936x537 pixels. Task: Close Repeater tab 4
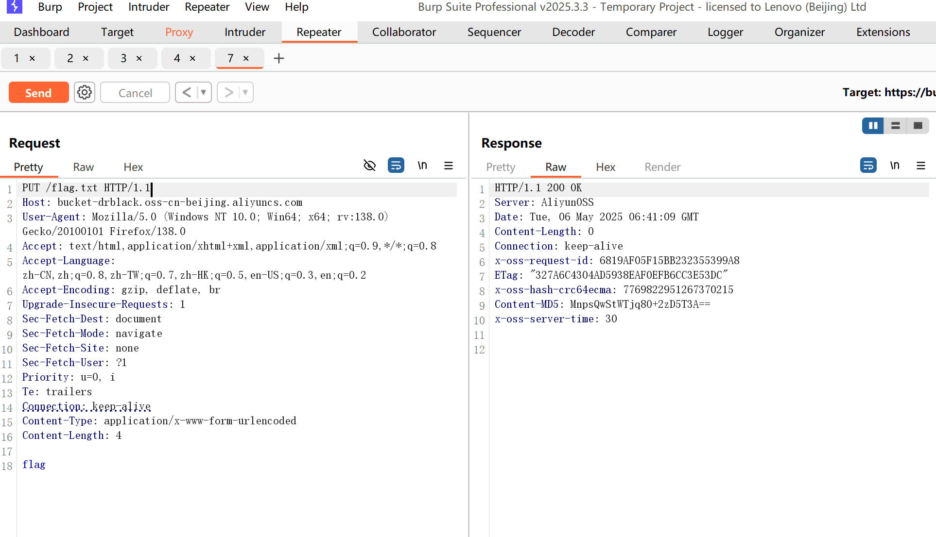click(x=192, y=58)
